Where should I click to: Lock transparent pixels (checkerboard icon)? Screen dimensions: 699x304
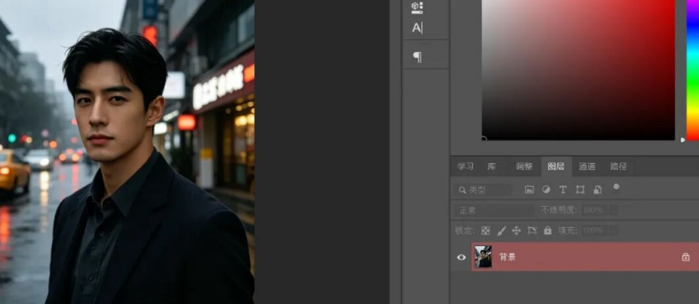click(x=486, y=230)
